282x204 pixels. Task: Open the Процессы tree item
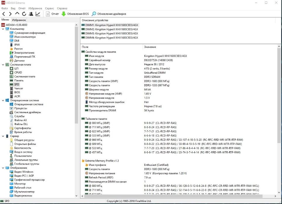point(18,108)
